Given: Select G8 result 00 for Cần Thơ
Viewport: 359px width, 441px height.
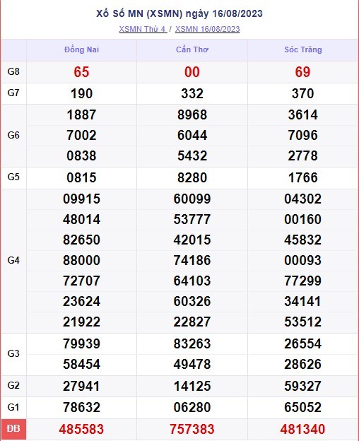Looking at the screenshot, I should coord(192,72).
